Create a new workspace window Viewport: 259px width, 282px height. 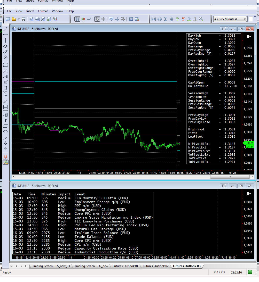(x=8, y=19)
